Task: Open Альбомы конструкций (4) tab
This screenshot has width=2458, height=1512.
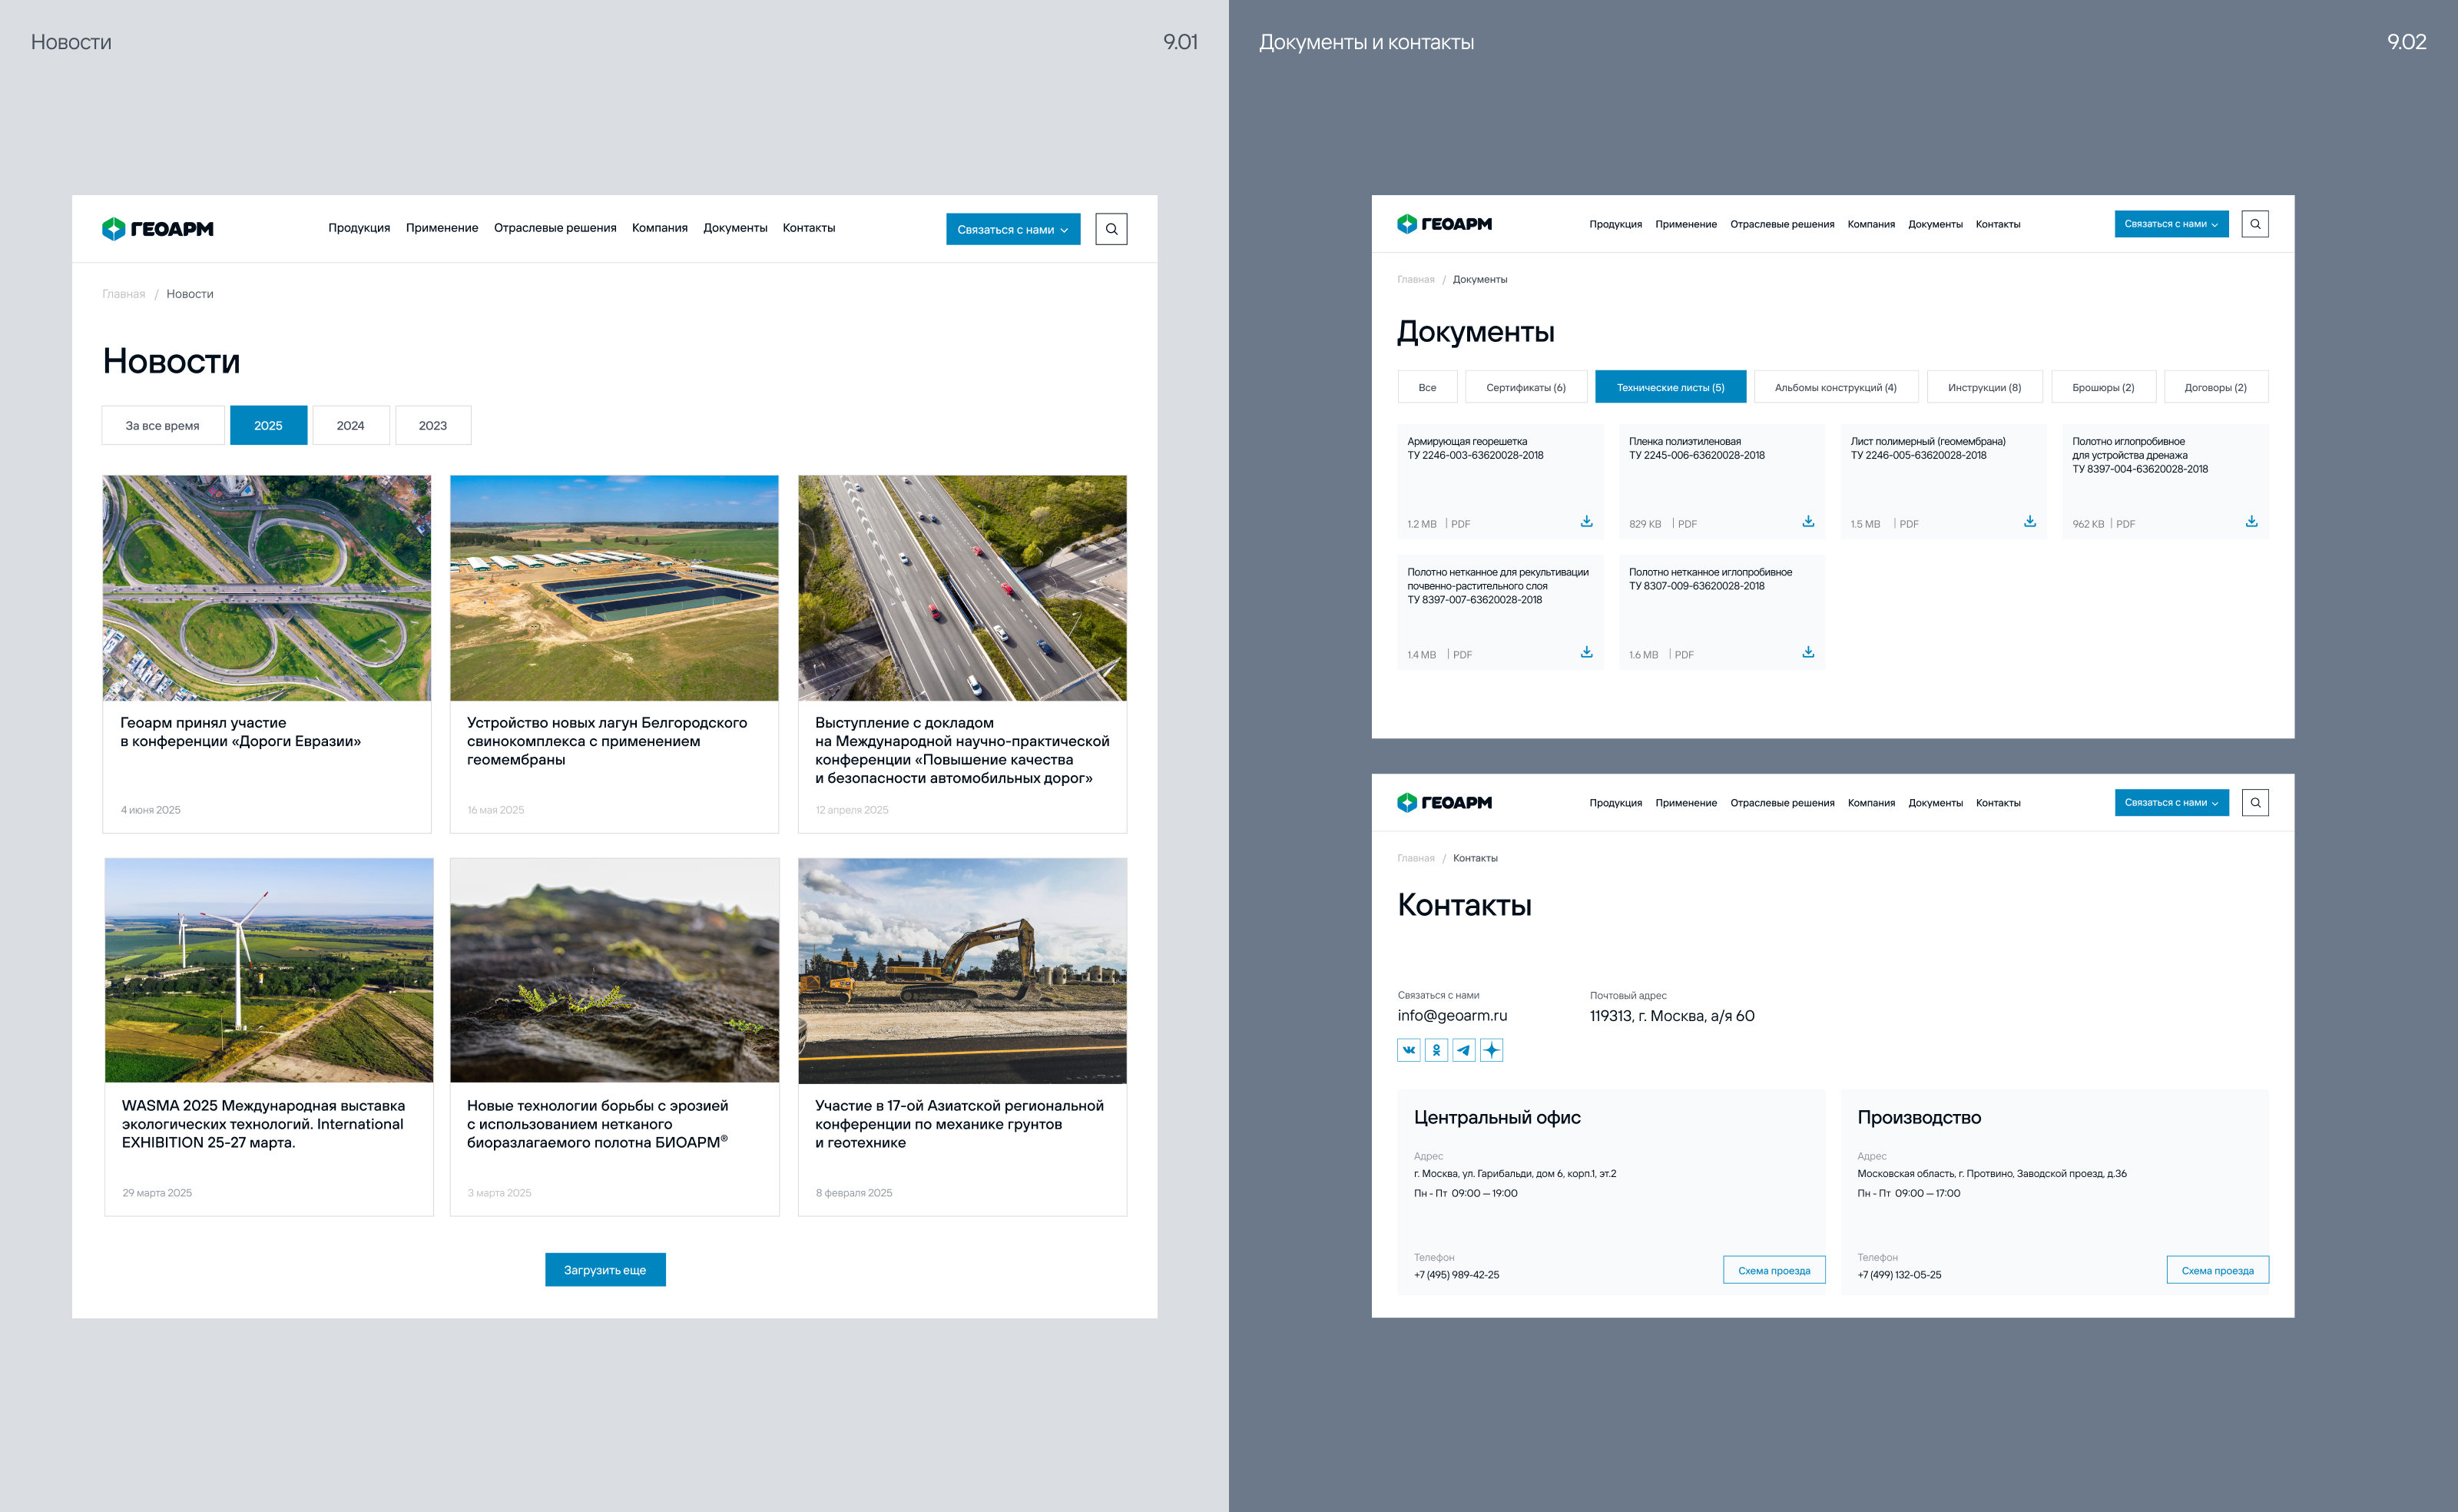Action: click(1835, 388)
